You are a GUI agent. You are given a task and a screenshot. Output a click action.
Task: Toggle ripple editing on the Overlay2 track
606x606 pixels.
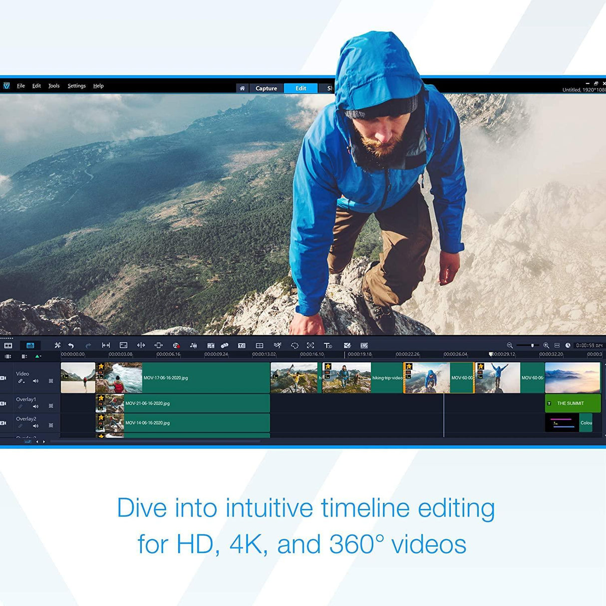[50, 425]
